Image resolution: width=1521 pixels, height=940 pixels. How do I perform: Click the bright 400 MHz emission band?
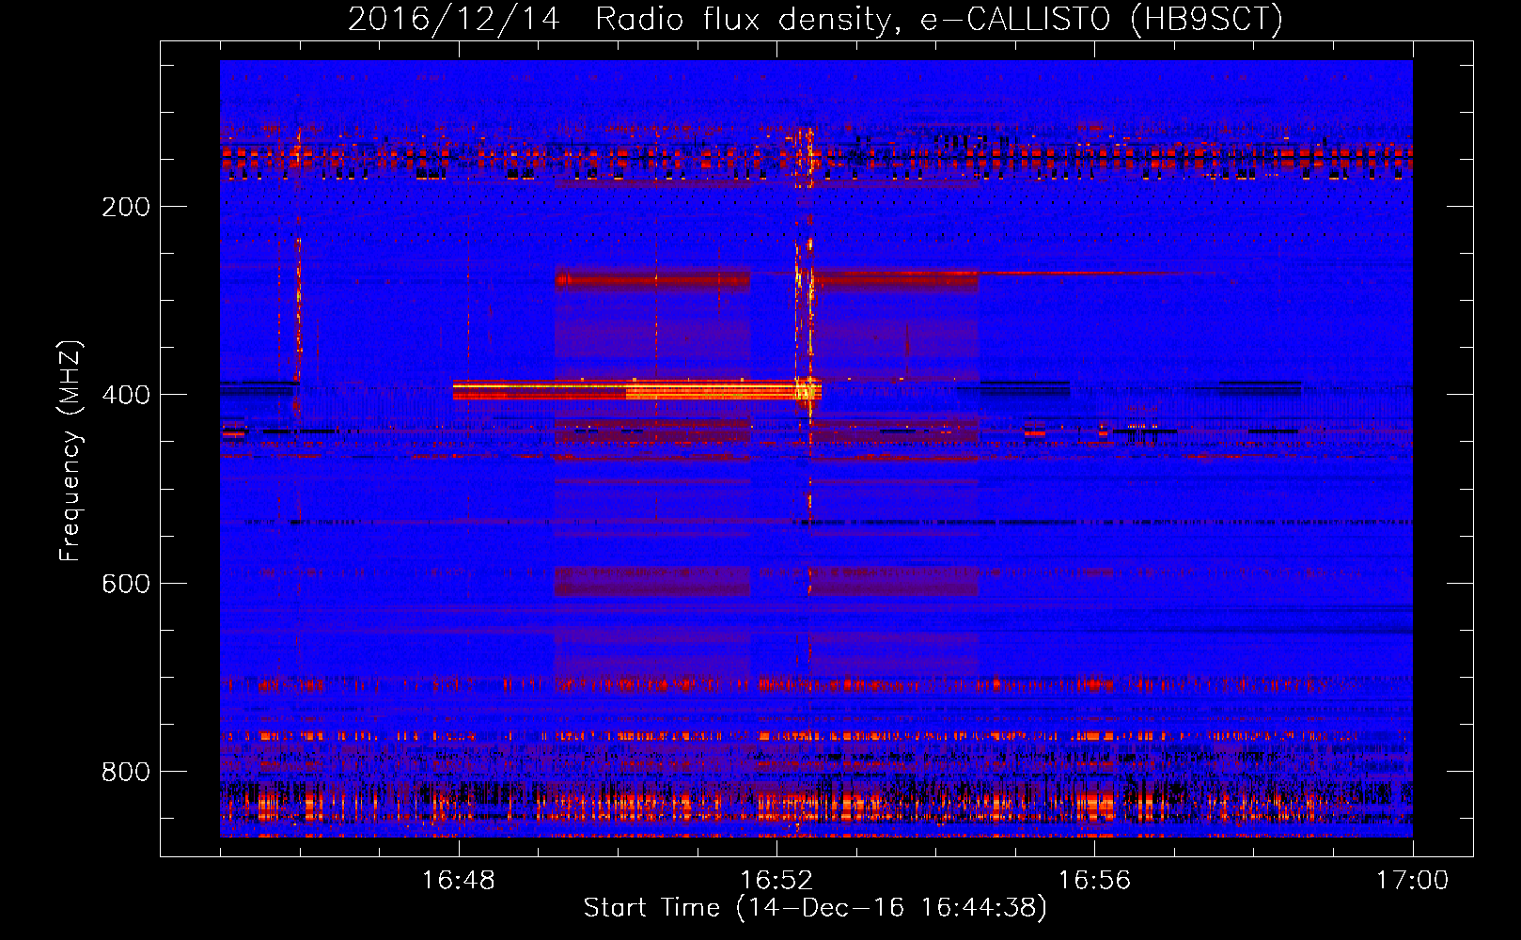point(637,390)
